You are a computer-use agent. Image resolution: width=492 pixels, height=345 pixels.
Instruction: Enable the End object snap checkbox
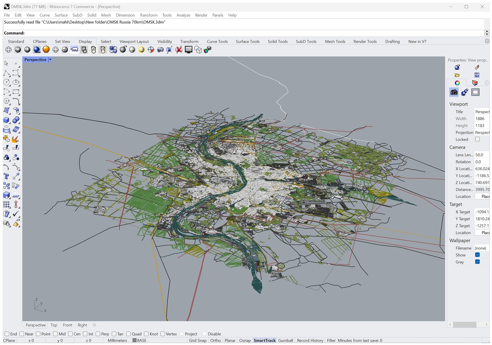coord(7,334)
